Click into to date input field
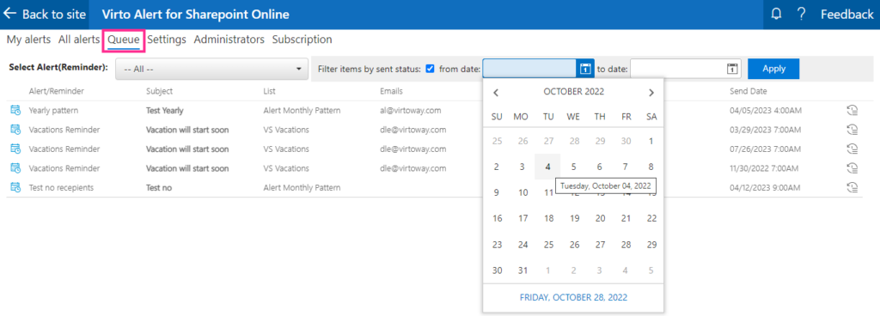The height and width of the screenshot is (316, 880). click(x=678, y=69)
